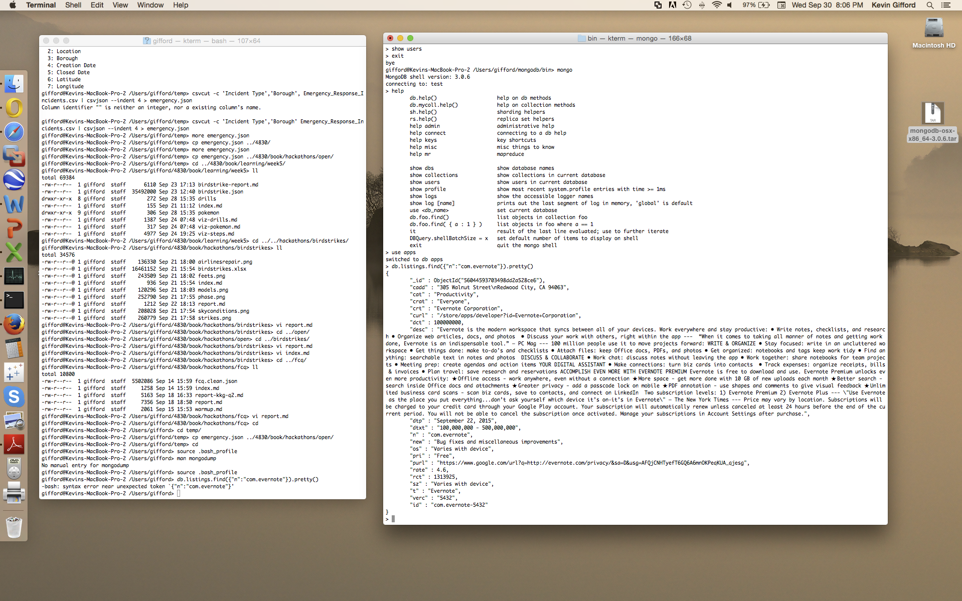
Task: Open the Terminal application menu
Action: (41, 5)
